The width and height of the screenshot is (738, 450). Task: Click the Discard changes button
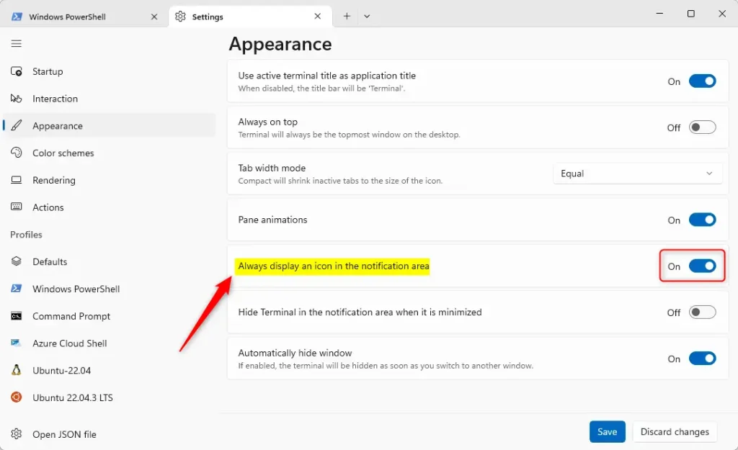(x=675, y=432)
